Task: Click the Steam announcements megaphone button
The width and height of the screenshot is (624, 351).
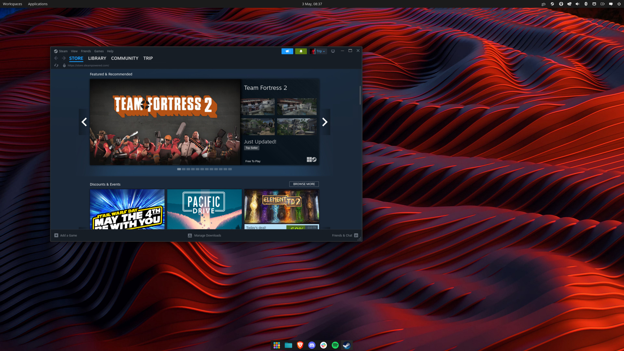Action: (x=287, y=51)
